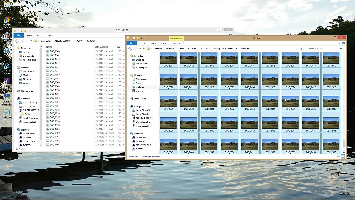Click Projects in the Full Size address path
Image resolution: width=355 pixels, height=200 pixels.
click(192, 49)
